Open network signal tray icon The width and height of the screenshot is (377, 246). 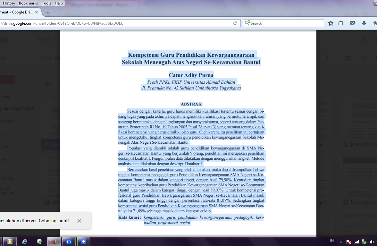(356, 242)
